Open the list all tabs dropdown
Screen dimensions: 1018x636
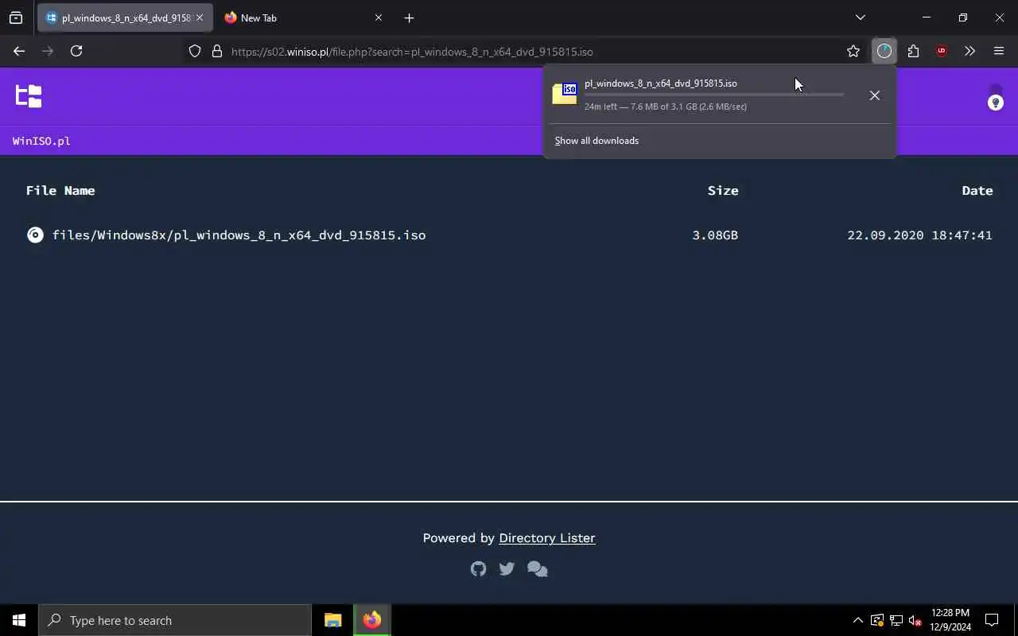(x=860, y=17)
